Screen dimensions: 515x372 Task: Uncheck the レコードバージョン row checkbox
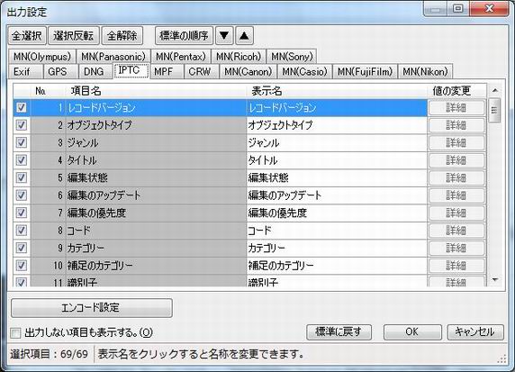tap(22, 107)
